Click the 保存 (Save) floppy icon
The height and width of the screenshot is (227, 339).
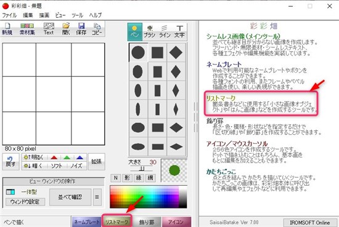tap(81, 29)
